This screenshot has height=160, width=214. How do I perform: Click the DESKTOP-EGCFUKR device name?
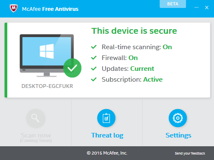coord(47,86)
